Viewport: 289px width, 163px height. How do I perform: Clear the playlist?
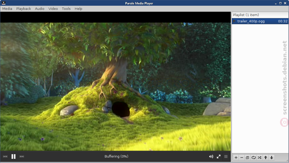click(247, 158)
